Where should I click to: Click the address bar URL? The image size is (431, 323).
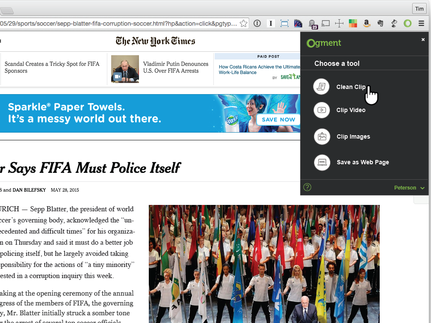coord(119,24)
